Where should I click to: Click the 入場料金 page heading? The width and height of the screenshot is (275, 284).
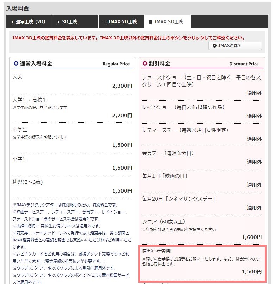coord(18,8)
